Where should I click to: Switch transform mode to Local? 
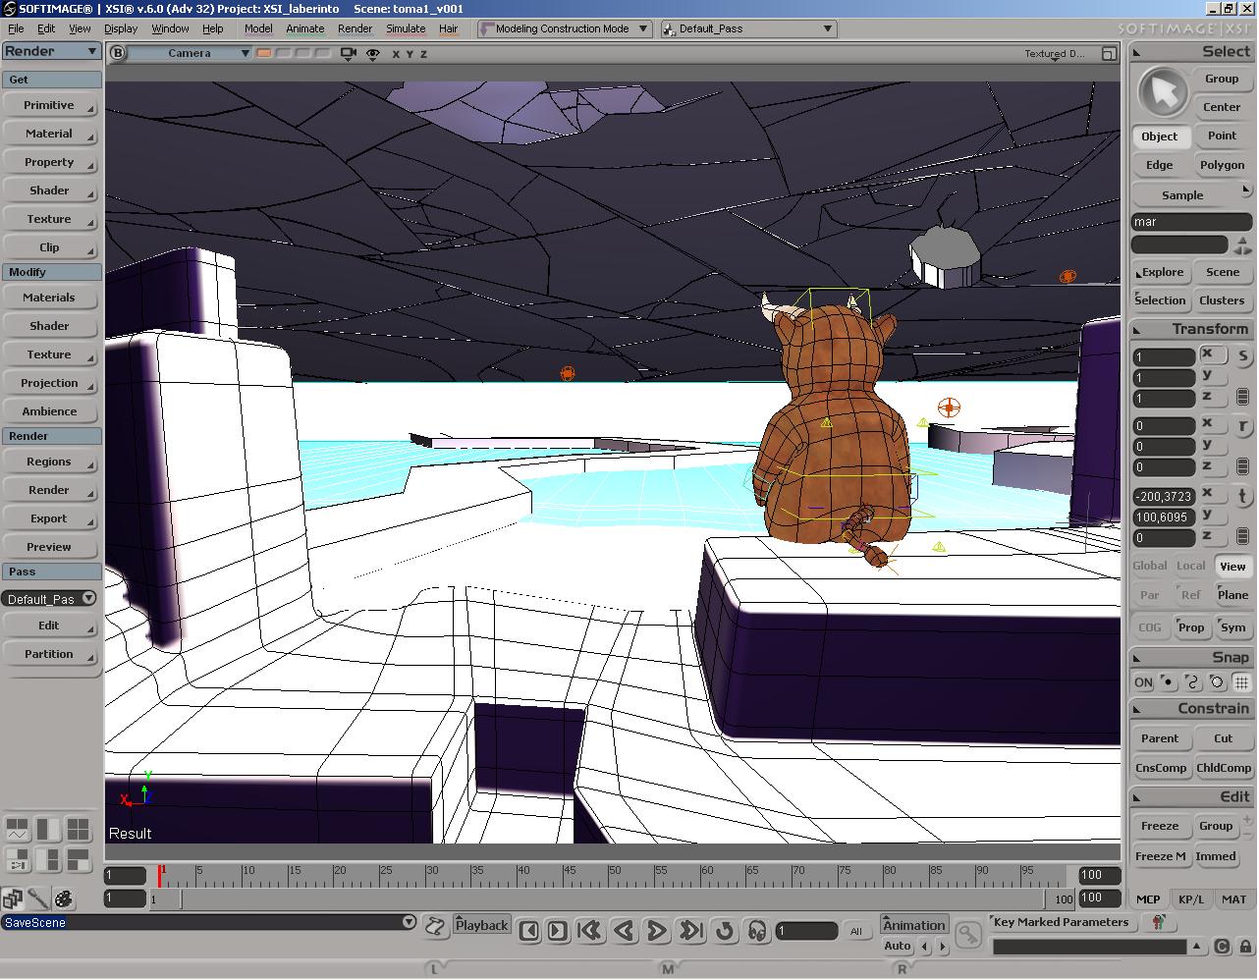(1191, 566)
